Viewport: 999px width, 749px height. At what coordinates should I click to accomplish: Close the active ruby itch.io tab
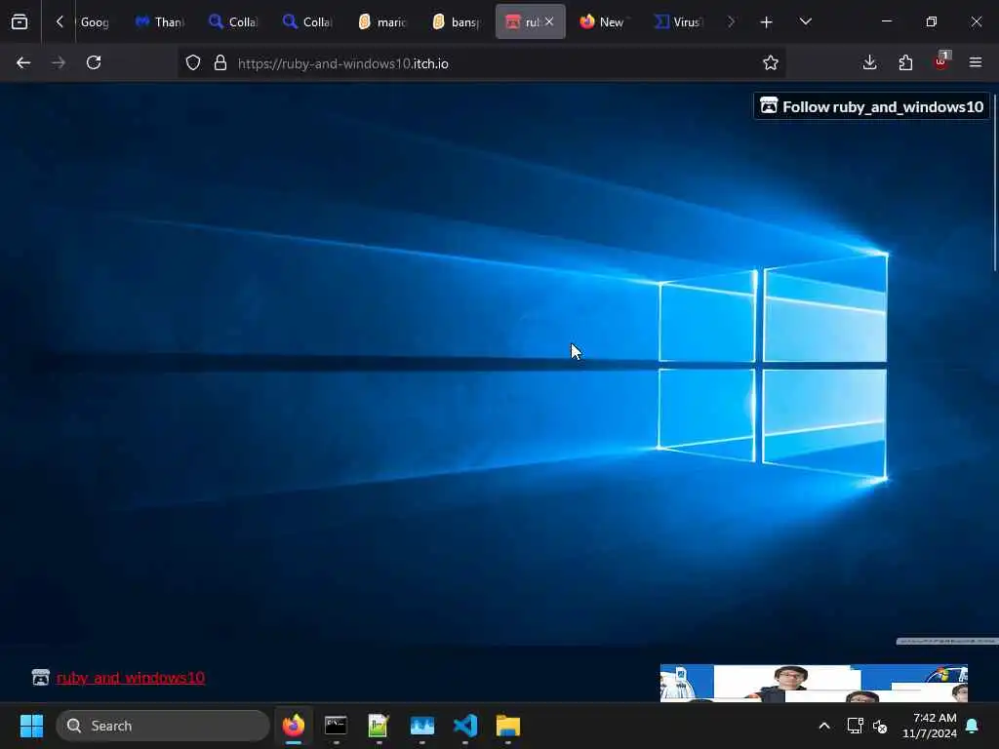point(549,21)
